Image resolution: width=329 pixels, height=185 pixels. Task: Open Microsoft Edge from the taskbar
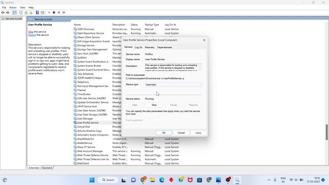(x=162, y=180)
